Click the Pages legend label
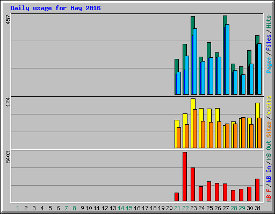Viewport: 275px width, 214px height. coord(269,65)
